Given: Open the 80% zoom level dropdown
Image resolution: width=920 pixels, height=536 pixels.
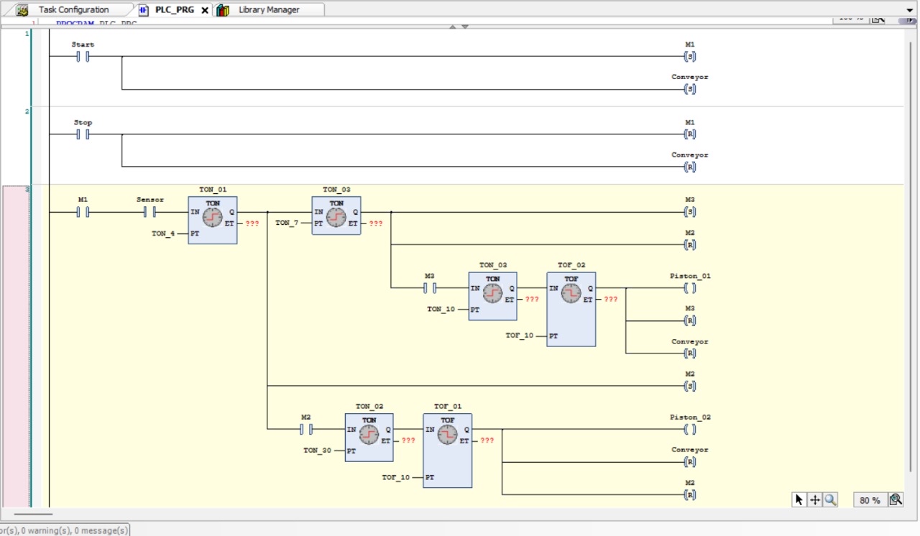Looking at the screenshot, I should point(869,499).
